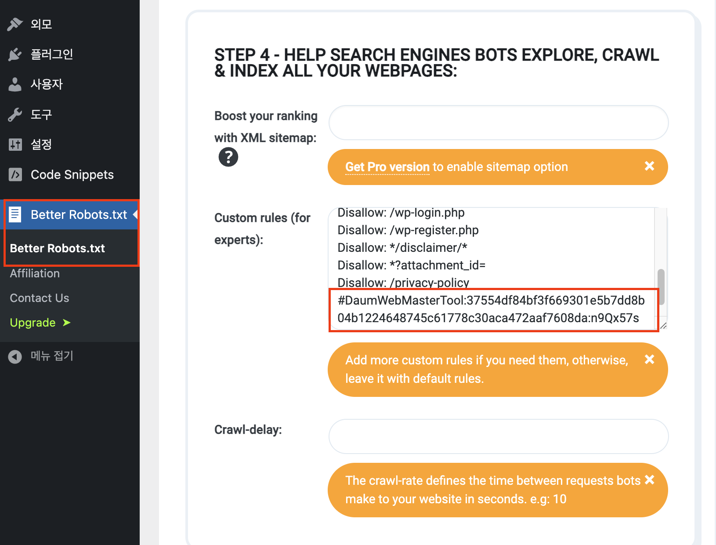The height and width of the screenshot is (545, 716).
Task: Click into the XML sitemap input field
Action: [498, 123]
